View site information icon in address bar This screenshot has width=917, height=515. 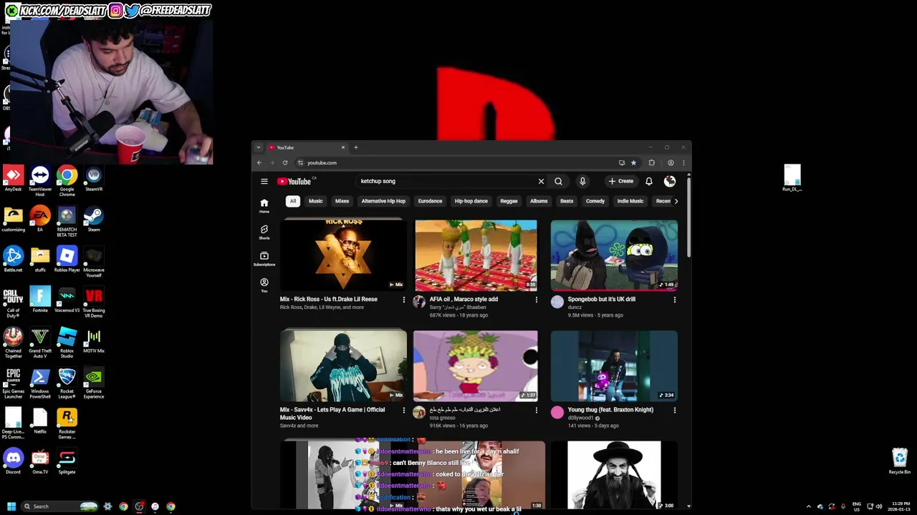300,163
